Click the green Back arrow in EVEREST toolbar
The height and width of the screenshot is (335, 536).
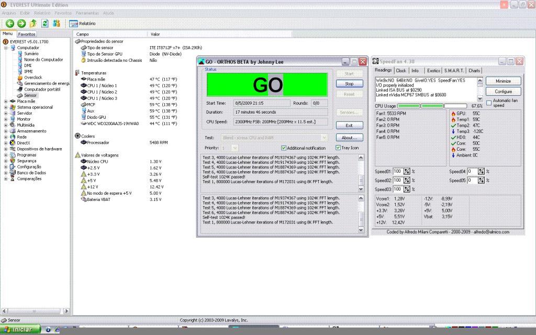coord(10,23)
